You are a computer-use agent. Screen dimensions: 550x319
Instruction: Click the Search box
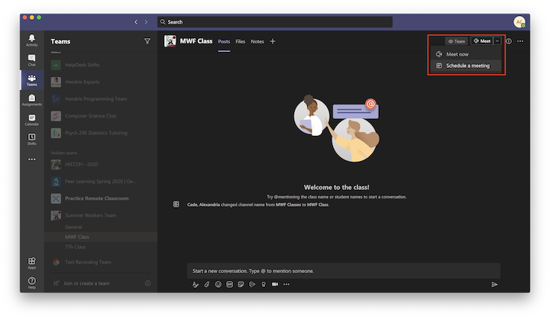coord(275,22)
